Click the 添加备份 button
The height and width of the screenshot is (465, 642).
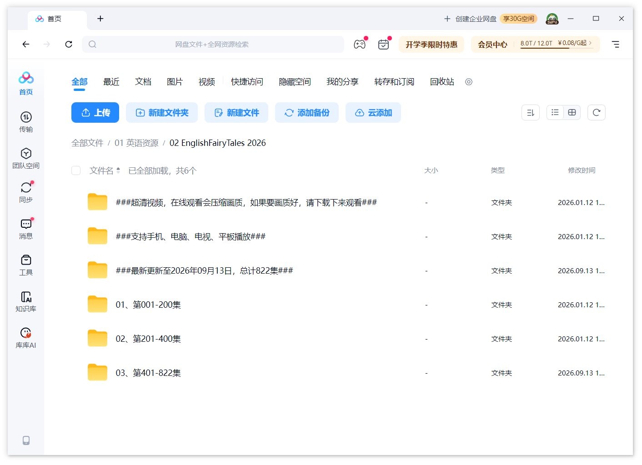tap(307, 112)
